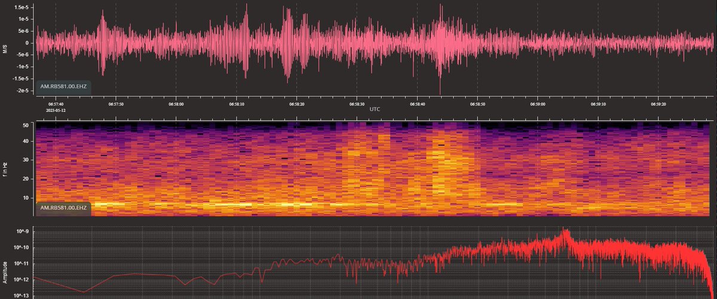Click the 40 Hz tick on the spectrogram
The height and width of the screenshot is (299, 717).
click(x=26, y=141)
